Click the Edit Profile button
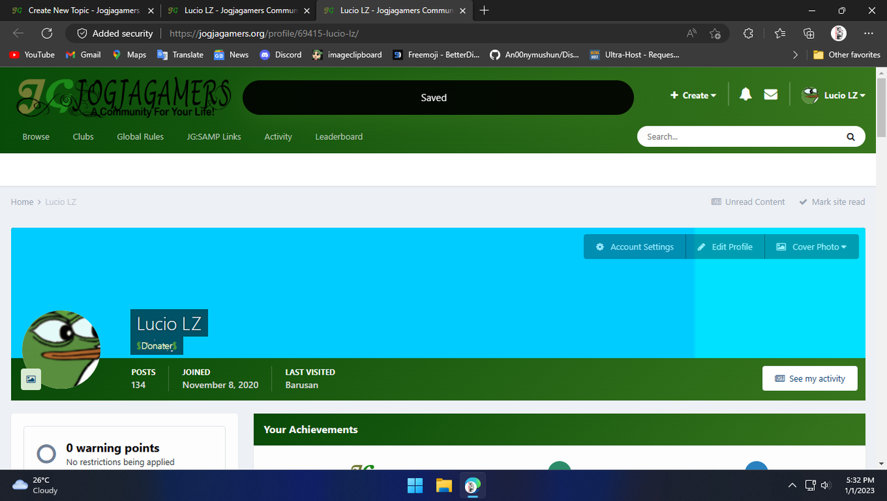Viewport: 887px width, 501px height. pyautogui.click(x=725, y=247)
